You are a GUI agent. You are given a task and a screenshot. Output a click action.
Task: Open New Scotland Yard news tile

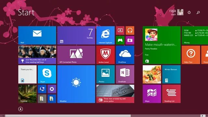coord(115,94)
